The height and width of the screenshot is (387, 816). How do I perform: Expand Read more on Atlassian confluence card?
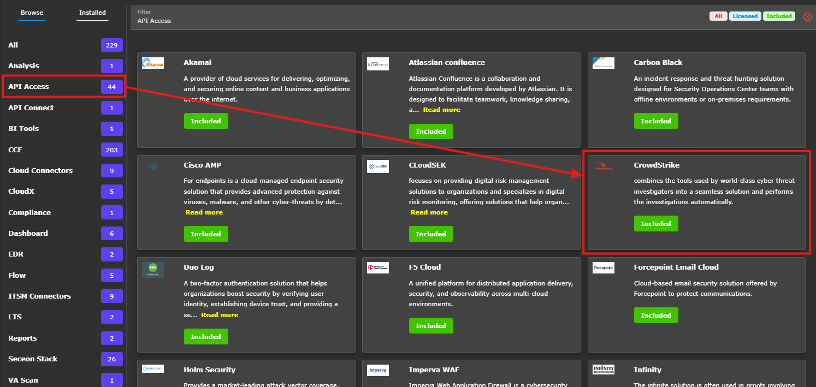click(x=441, y=110)
